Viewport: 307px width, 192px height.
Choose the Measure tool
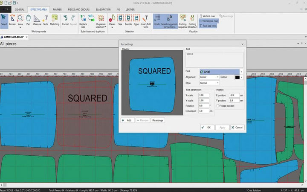click(37, 19)
